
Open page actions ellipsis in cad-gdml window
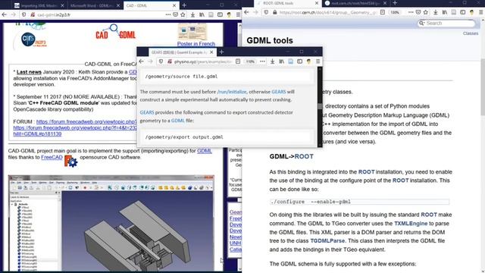coord(168,14)
